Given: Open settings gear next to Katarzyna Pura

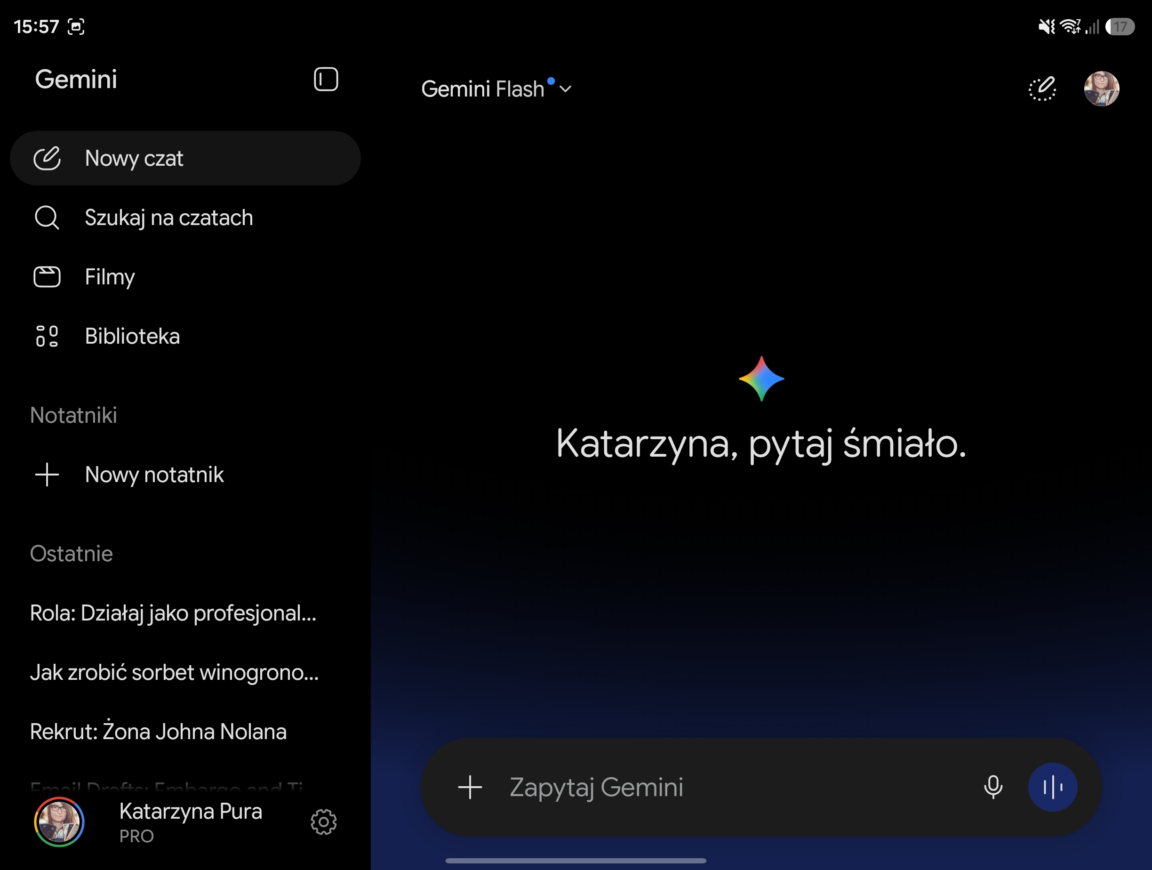Looking at the screenshot, I should 323,822.
